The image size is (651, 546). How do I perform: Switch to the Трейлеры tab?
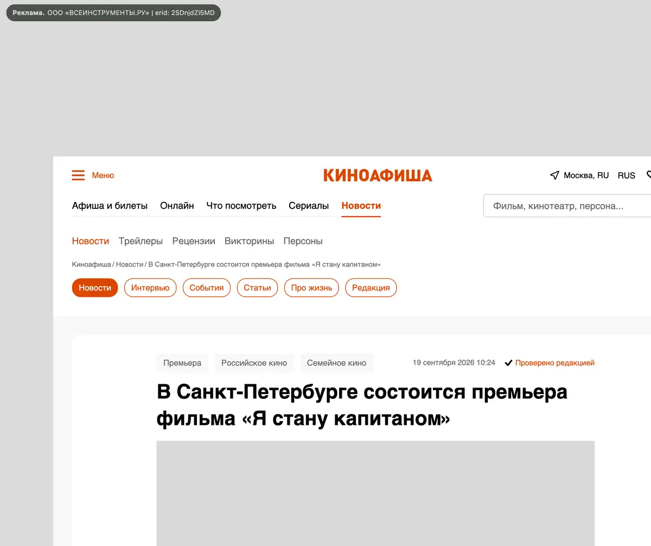[141, 241]
